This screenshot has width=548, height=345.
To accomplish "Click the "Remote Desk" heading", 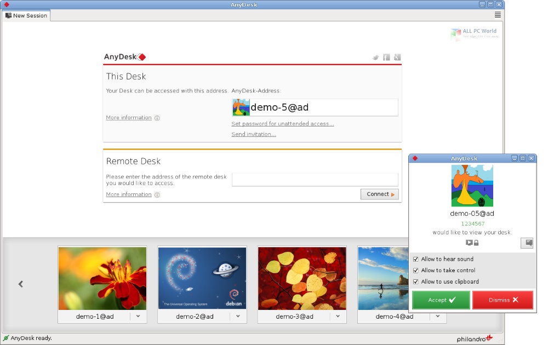I will point(133,162).
